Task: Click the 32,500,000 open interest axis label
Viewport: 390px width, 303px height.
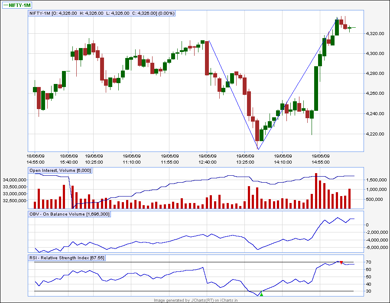Action: [x=15, y=201]
